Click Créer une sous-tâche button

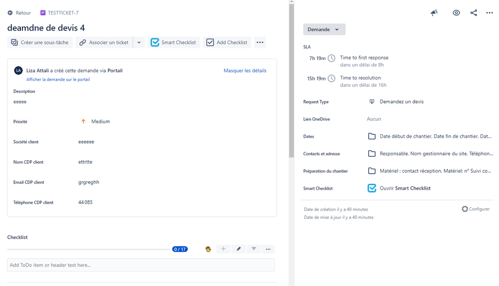pyautogui.click(x=40, y=42)
